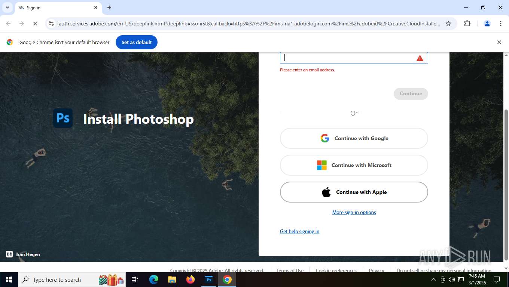Image resolution: width=509 pixels, height=287 pixels.
Task: Open Terms of Use footer link
Action: click(x=290, y=270)
